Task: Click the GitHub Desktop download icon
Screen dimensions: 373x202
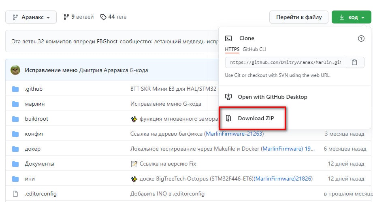Action: [x=228, y=97]
